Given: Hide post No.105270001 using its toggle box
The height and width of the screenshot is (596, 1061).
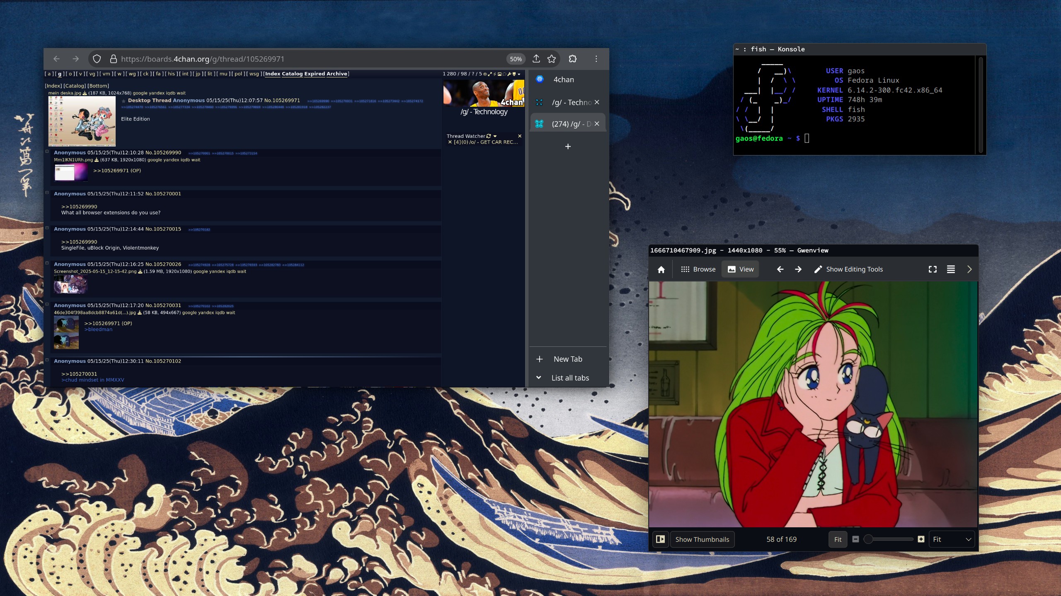Looking at the screenshot, I should [x=47, y=192].
